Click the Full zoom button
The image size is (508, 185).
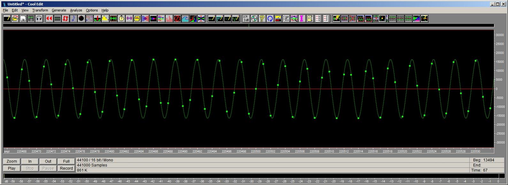tap(66, 161)
